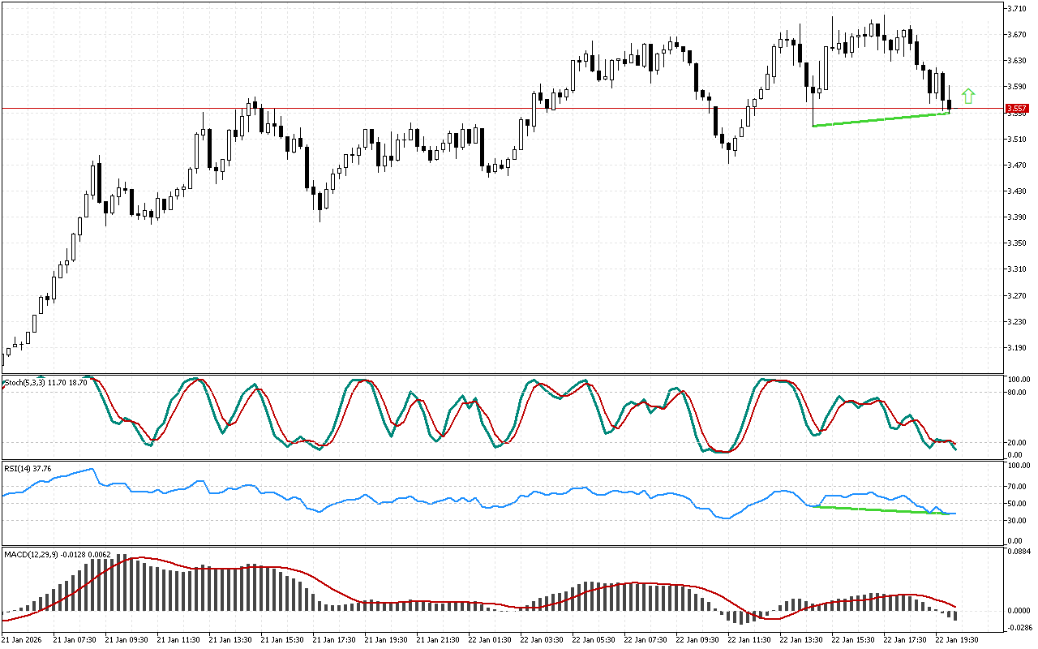Click the 3.190 level on price axis
The image size is (1038, 649).
(x=1017, y=348)
